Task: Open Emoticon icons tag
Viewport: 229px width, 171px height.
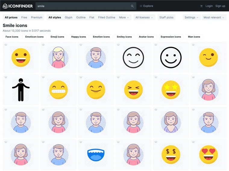Action: coord(34,37)
